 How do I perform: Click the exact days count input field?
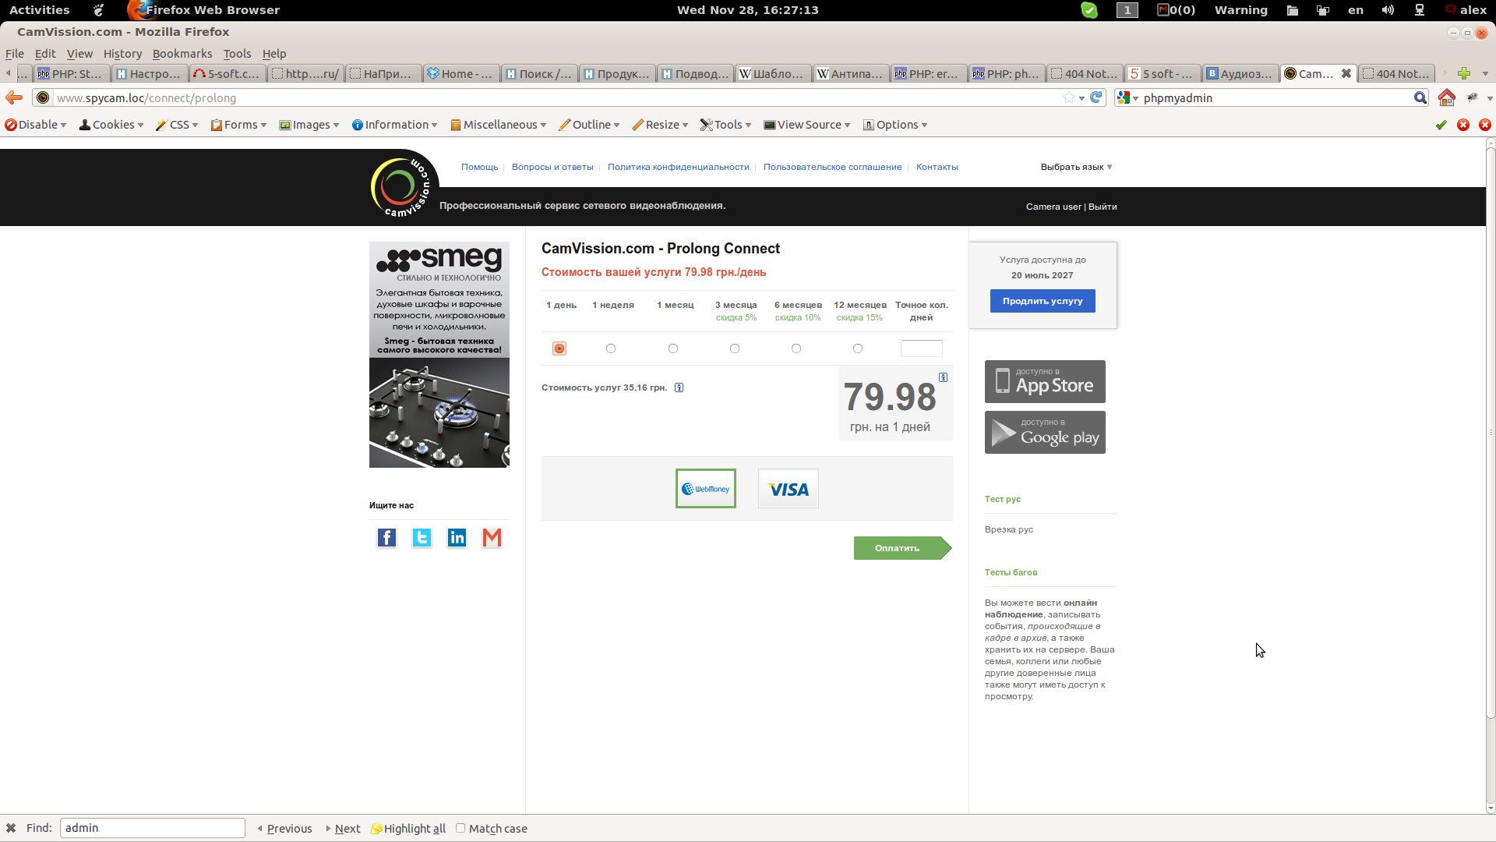pos(922,348)
